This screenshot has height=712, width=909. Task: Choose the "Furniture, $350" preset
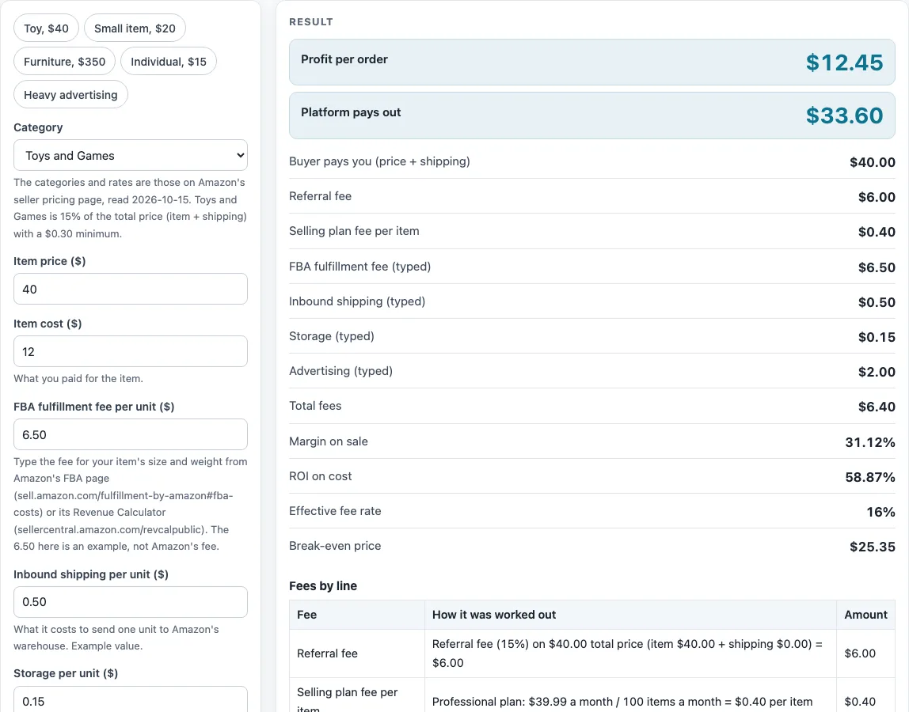click(x=64, y=62)
